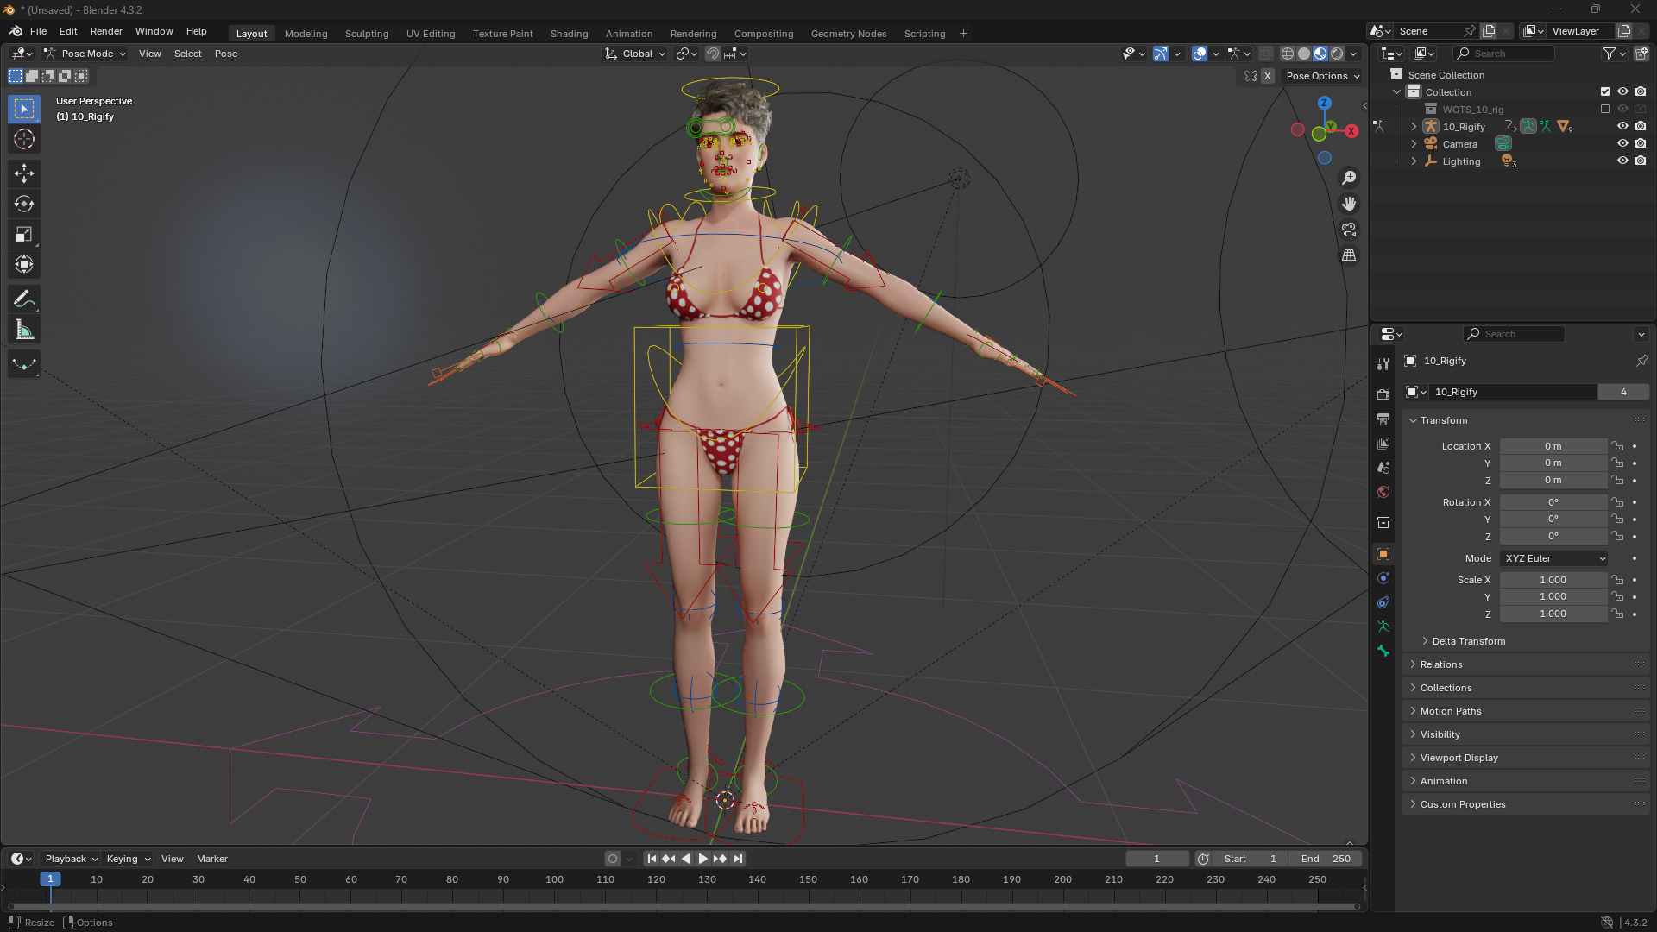Open rotation Mode XYZ Euler dropdown
This screenshot has height=932, width=1657.
[x=1554, y=558]
